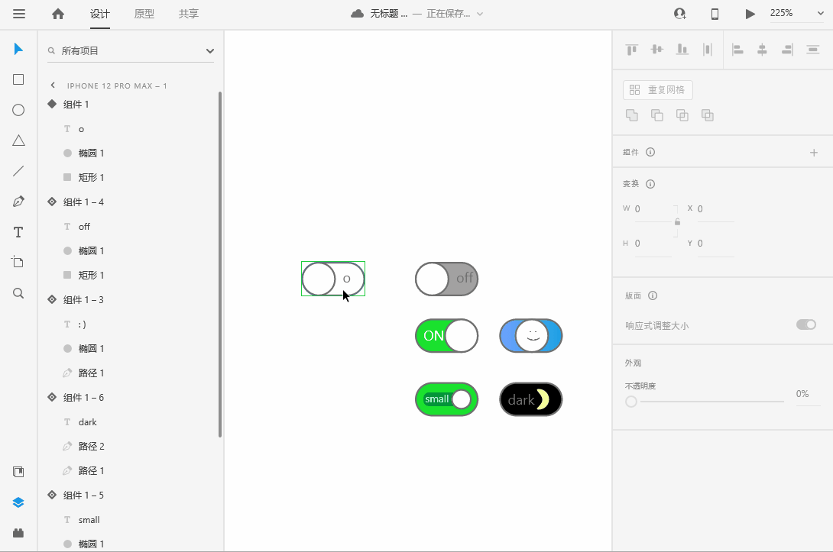Click the 重复网格 button

(657, 90)
